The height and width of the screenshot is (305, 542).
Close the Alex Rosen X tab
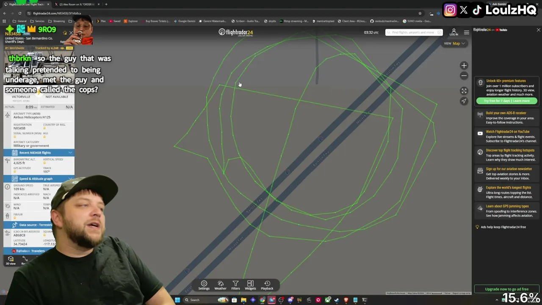[99, 4]
